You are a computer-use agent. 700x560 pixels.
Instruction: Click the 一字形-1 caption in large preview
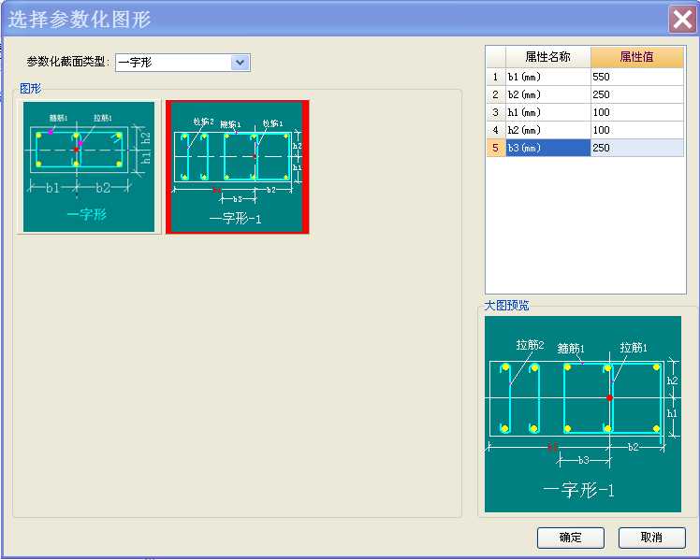(579, 491)
